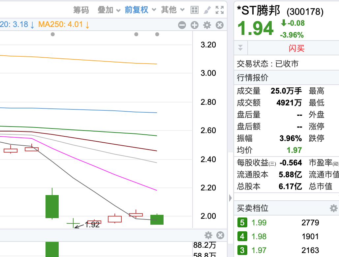Click the *ST腾邦 stock name

point(258,10)
